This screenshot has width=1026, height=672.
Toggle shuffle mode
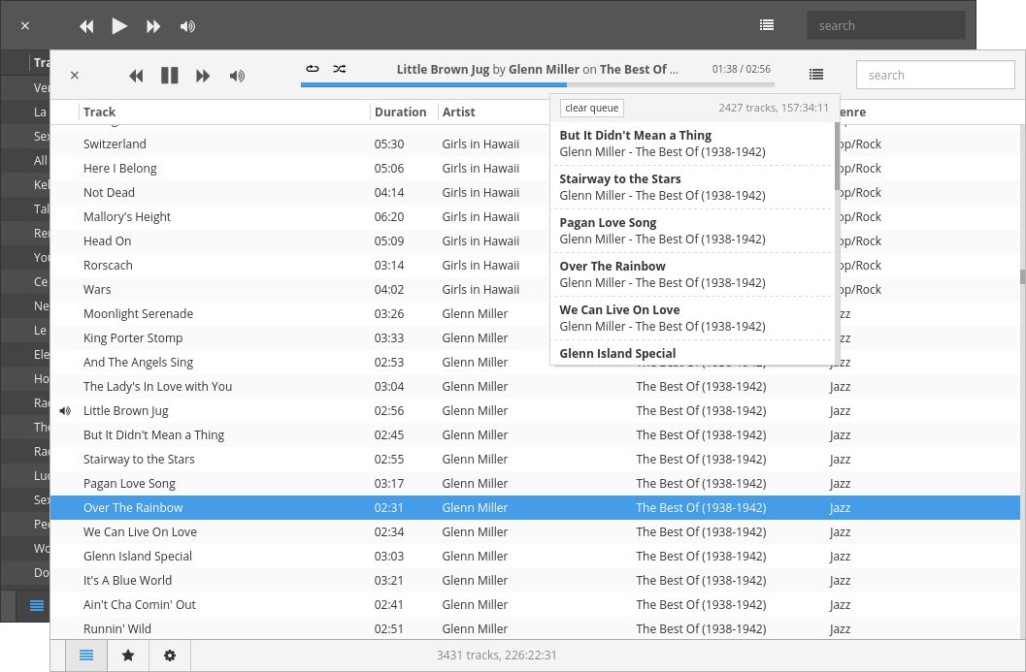pos(340,69)
